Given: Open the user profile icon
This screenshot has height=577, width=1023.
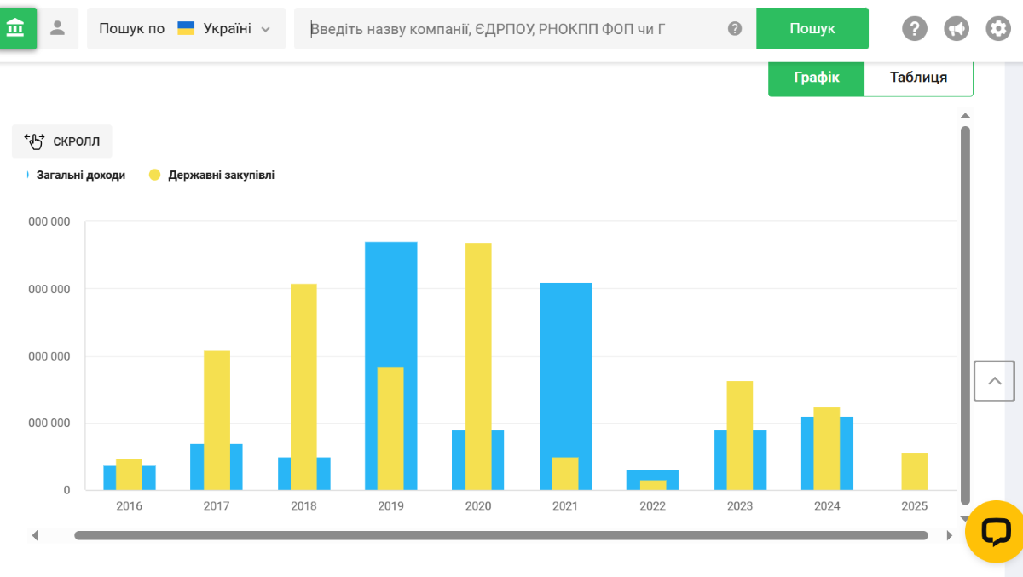Looking at the screenshot, I should (x=58, y=28).
